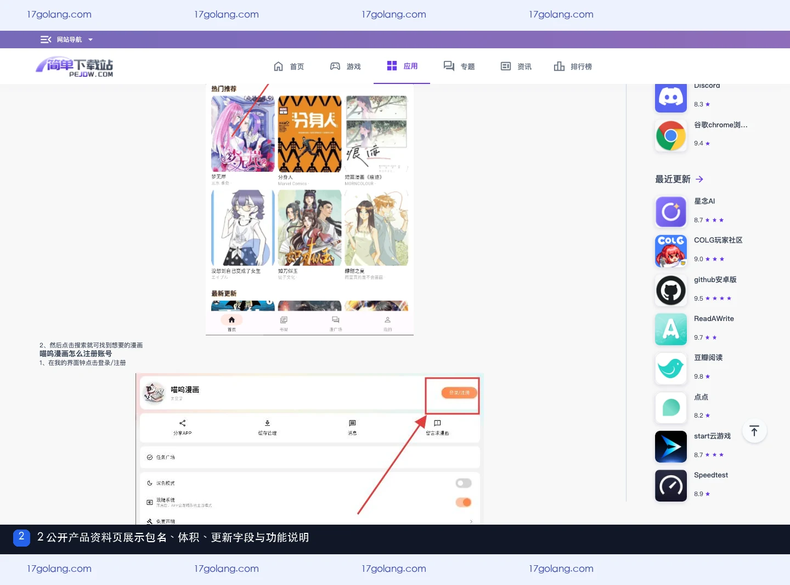Open the 专题 nav section
Screen dimensions: 790x585
(x=459, y=66)
